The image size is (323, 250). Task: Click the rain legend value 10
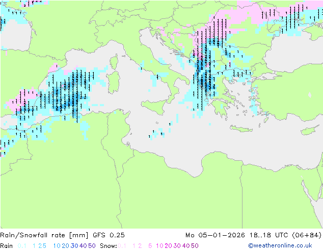[x=57, y=246]
